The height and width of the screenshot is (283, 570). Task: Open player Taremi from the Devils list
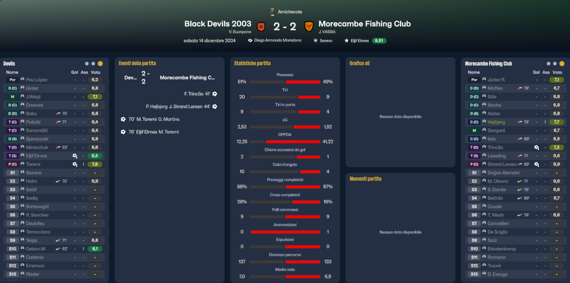[x=33, y=164]
